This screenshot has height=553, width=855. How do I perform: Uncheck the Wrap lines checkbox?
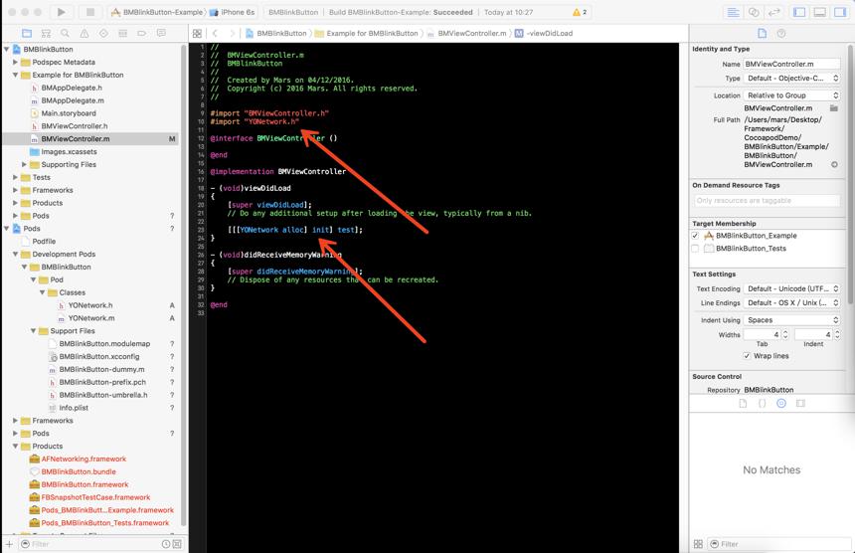click(747, 356)
